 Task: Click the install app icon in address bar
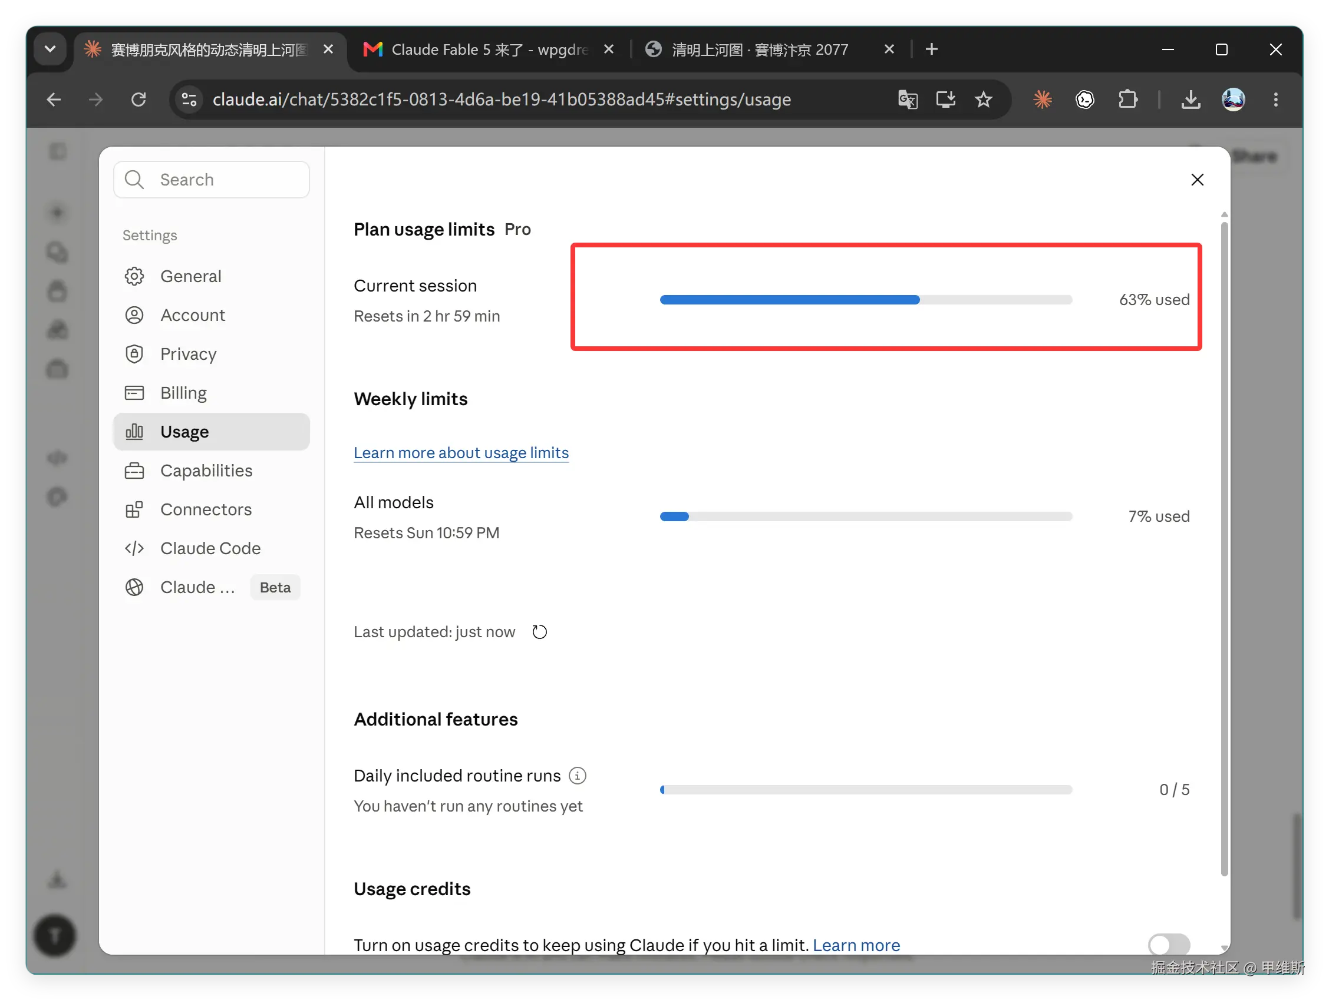pyautogui.click(x=946, y=100)
